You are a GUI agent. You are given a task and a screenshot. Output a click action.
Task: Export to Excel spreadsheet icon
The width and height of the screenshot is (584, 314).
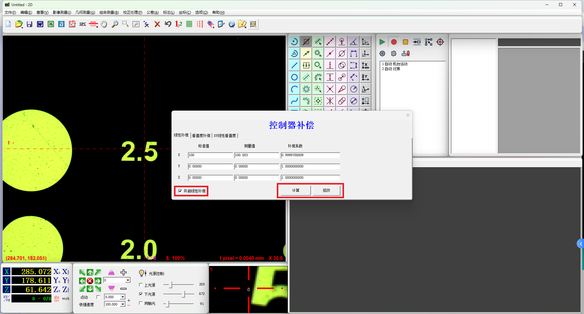point(51,24)
